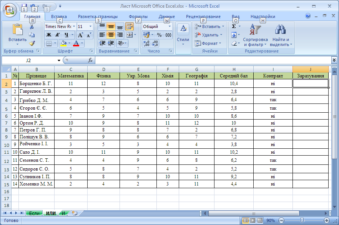The image size is (339, 225).
Task: Zoom in with plus button
Action: [327, 220]
